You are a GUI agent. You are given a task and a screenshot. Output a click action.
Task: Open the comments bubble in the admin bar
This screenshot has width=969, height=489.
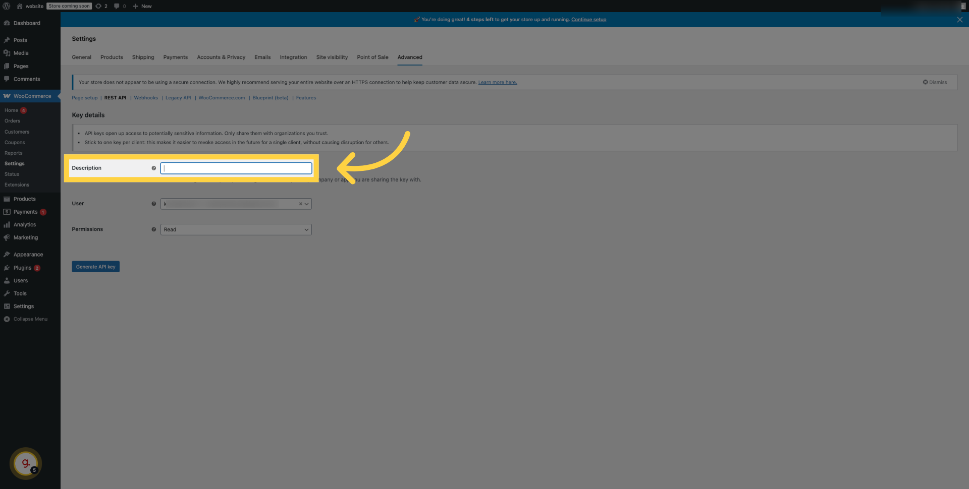117,6
